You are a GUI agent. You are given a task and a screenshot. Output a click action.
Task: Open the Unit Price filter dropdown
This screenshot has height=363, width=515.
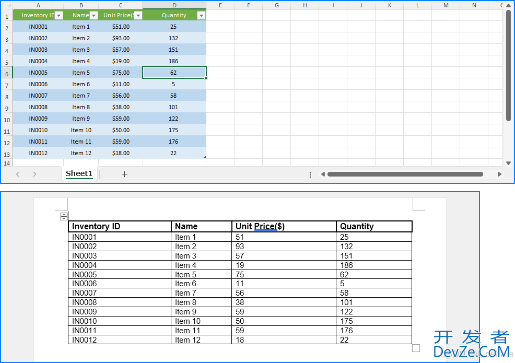pos(138,16)
